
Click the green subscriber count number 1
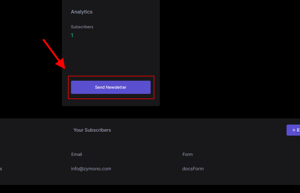click(72, 35)
